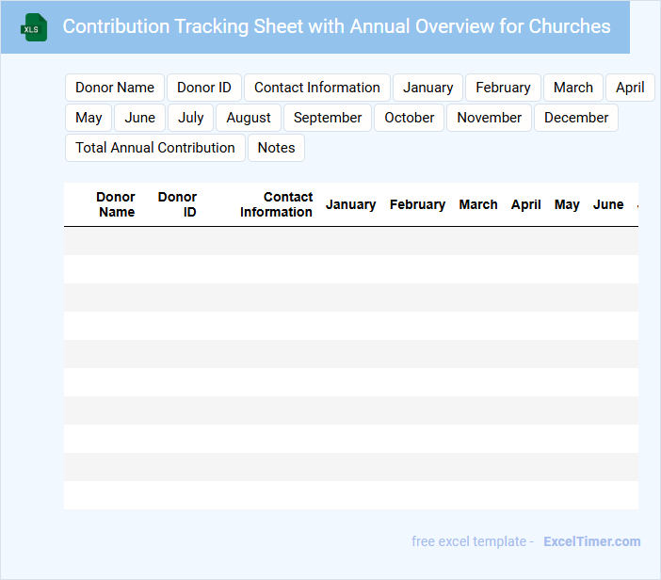Click the November tag button
This screenshot has height=580, width=661.
490,118
